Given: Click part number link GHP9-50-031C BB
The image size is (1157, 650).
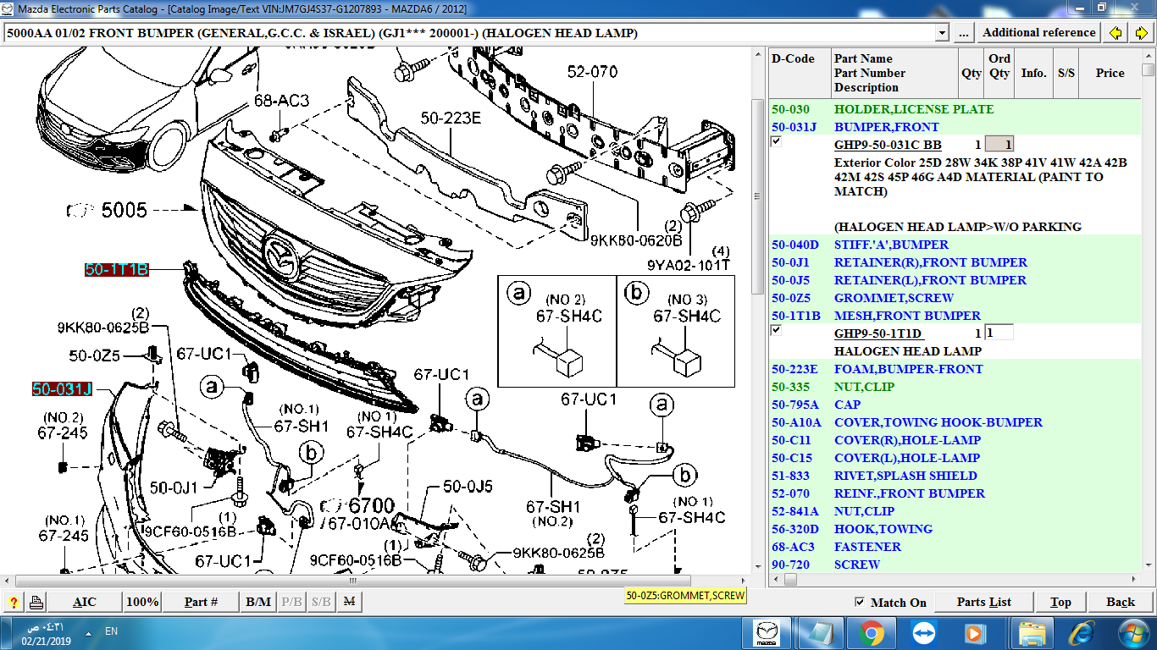Looking at the screenshot, I should [888, 145].
